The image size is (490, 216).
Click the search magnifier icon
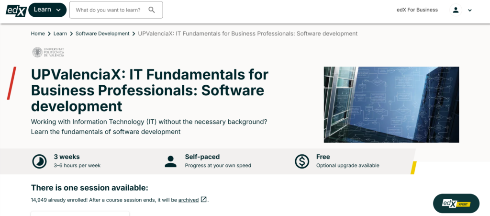(152, 10)
